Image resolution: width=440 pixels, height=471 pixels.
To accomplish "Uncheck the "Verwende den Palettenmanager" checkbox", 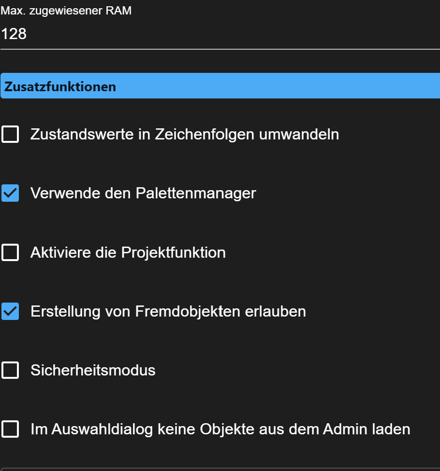I will coord(10,193).
